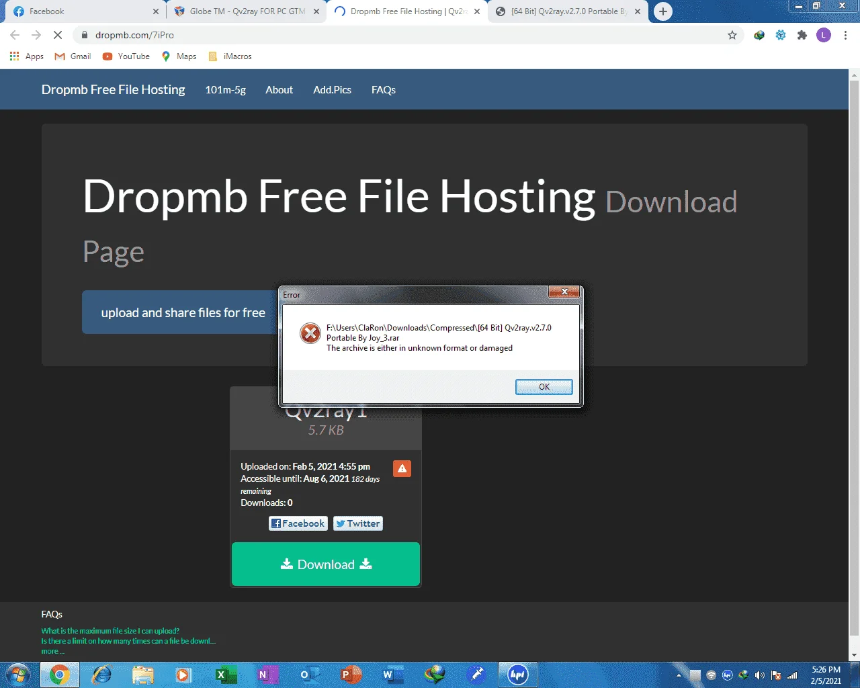Screen dimensions: 860x688
Task: Click the 'more ...' FAQ link
Action: pos(52,651)
